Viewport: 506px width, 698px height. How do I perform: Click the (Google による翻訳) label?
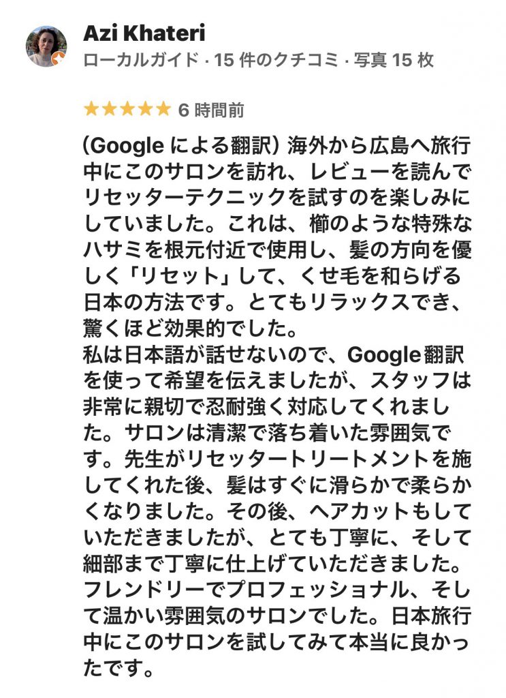(x=181, y=146)
